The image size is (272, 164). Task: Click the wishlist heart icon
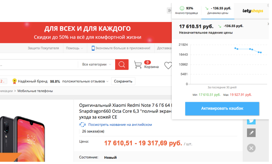(168, 65)
